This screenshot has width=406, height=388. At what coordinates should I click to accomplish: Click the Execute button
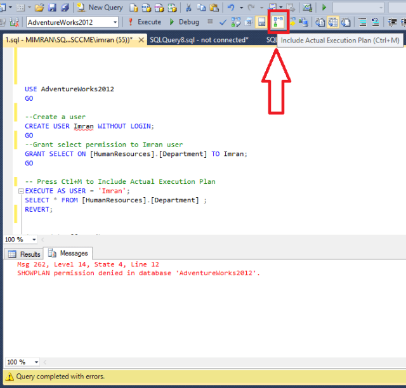point(144,22)
